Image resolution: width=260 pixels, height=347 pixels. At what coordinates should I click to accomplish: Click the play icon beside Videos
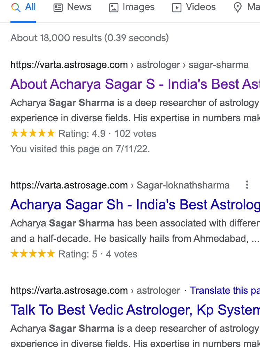tap(177, 8)
